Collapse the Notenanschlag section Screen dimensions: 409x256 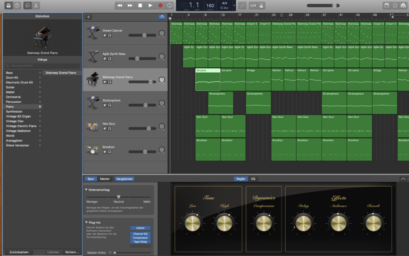[x=87, y=190]
